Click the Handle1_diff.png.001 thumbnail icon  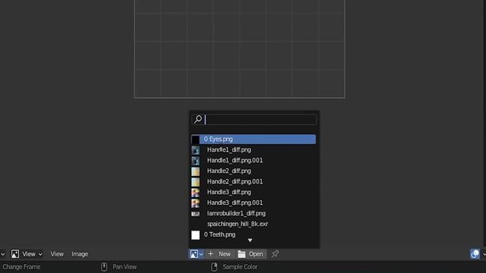pyautogui.click(x=195, y=161)
